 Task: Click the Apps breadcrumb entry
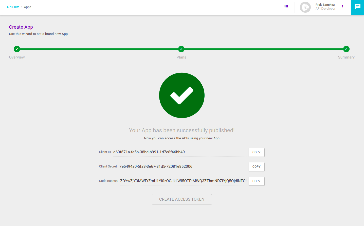click(27, 7)
